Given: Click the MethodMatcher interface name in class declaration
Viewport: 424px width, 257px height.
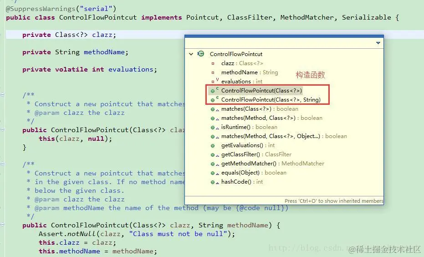Looking at the screenshot, I should tap(307, 18).
